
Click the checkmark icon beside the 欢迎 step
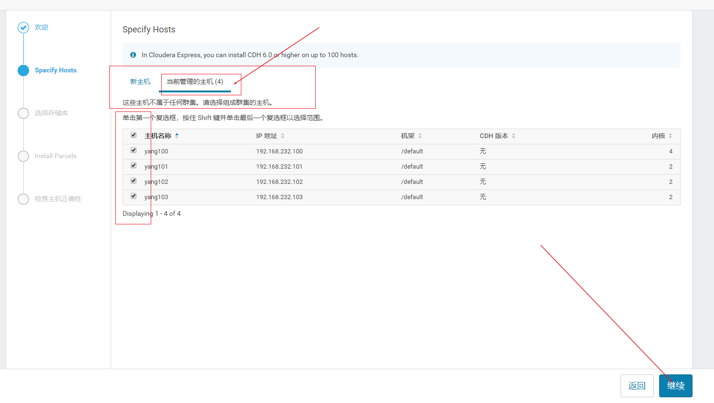point(23,27)
